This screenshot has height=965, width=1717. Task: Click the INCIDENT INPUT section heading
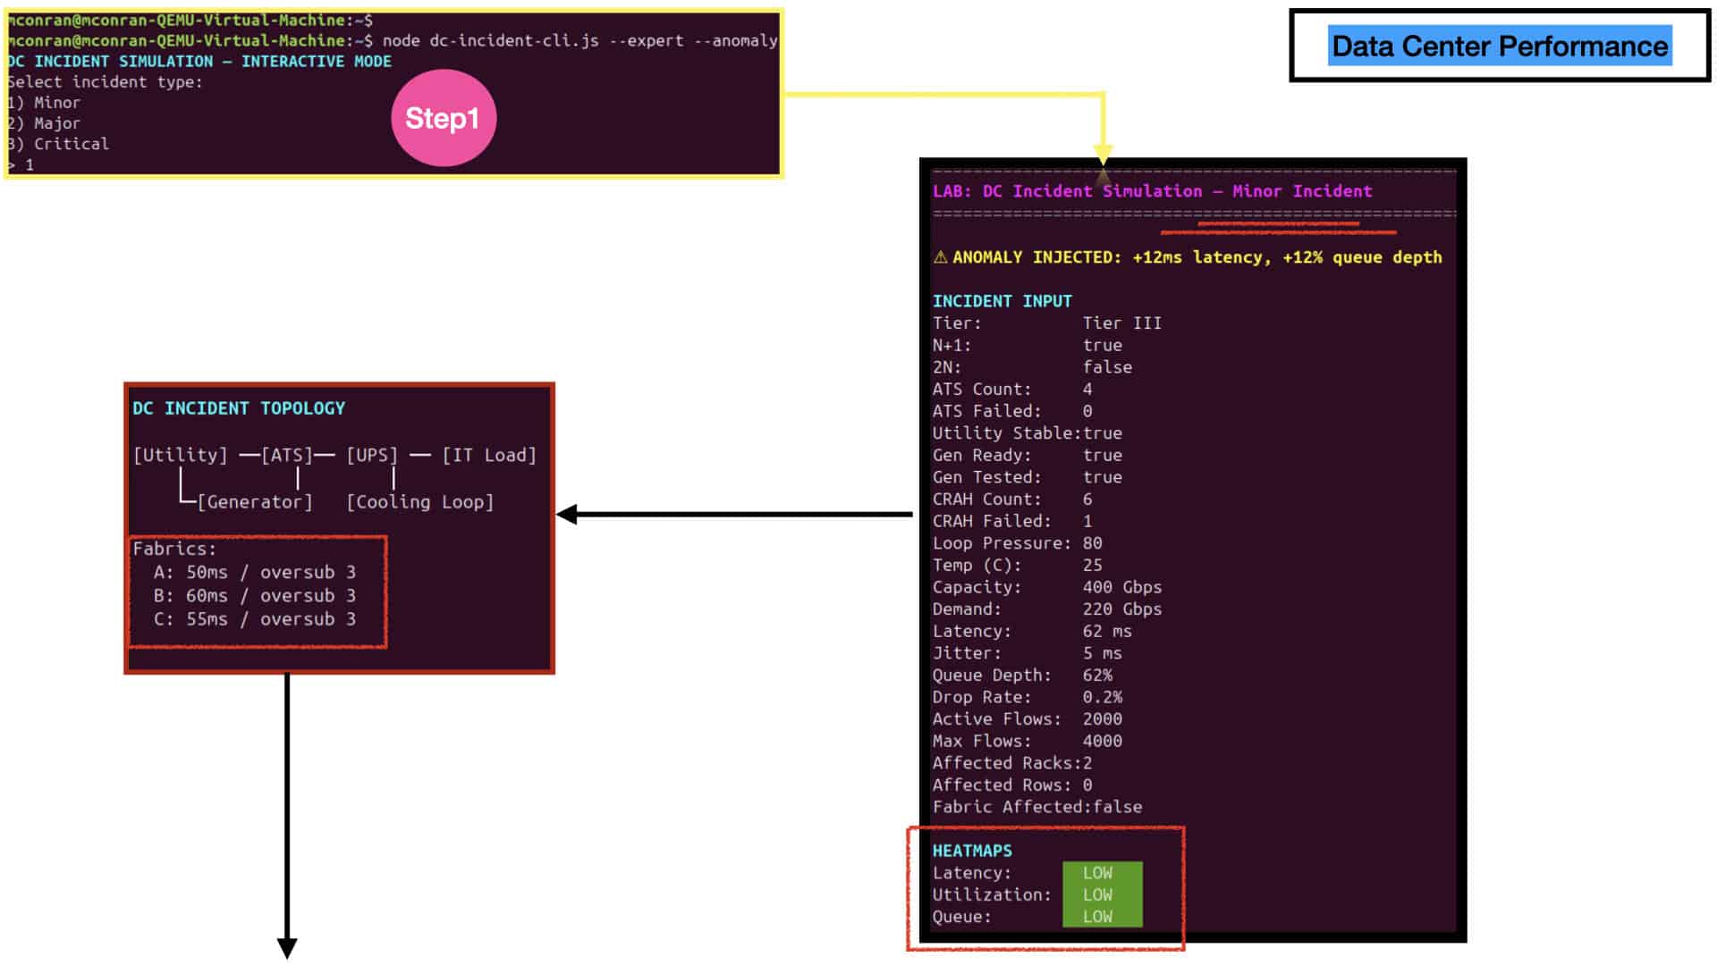(1002, 301)
